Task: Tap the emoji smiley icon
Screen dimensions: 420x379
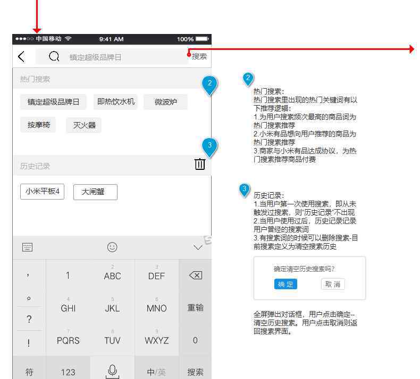Action: [112, 247]
